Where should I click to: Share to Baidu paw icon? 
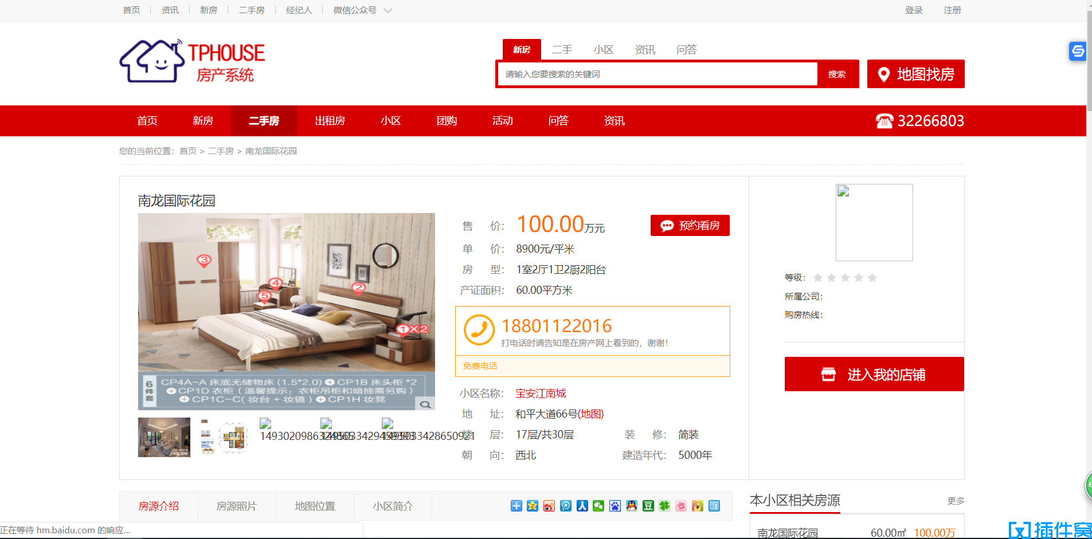615,506
